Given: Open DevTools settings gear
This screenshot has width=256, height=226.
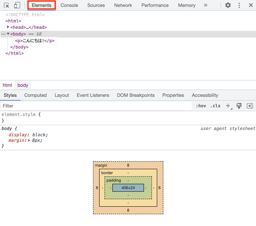Looking at the screenshot, I should pyautogui.click(x=228, y=5).
